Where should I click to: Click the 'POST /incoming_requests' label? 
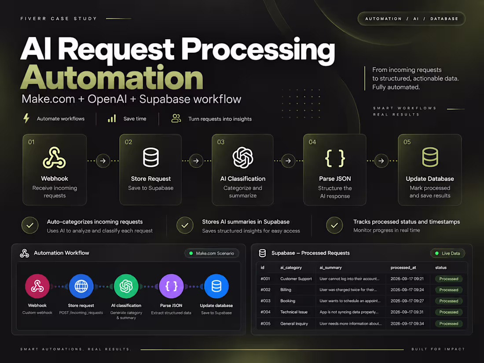81,313
